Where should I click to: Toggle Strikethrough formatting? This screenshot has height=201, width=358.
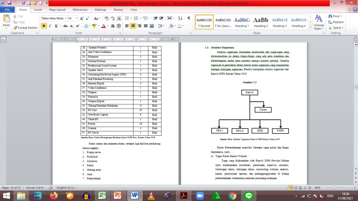pos(66,26)
